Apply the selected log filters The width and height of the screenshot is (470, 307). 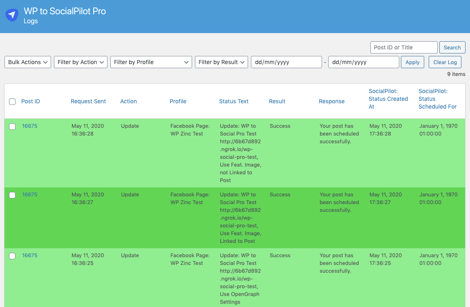[x=412, y=62]
